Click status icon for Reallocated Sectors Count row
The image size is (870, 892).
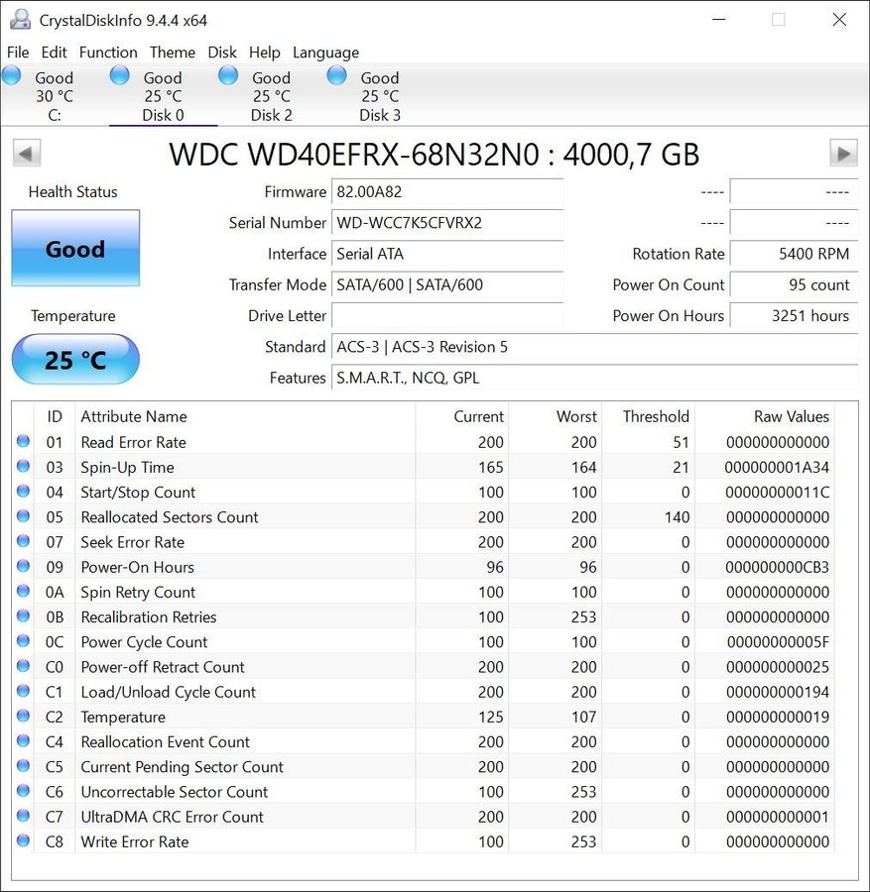[23, 516]
